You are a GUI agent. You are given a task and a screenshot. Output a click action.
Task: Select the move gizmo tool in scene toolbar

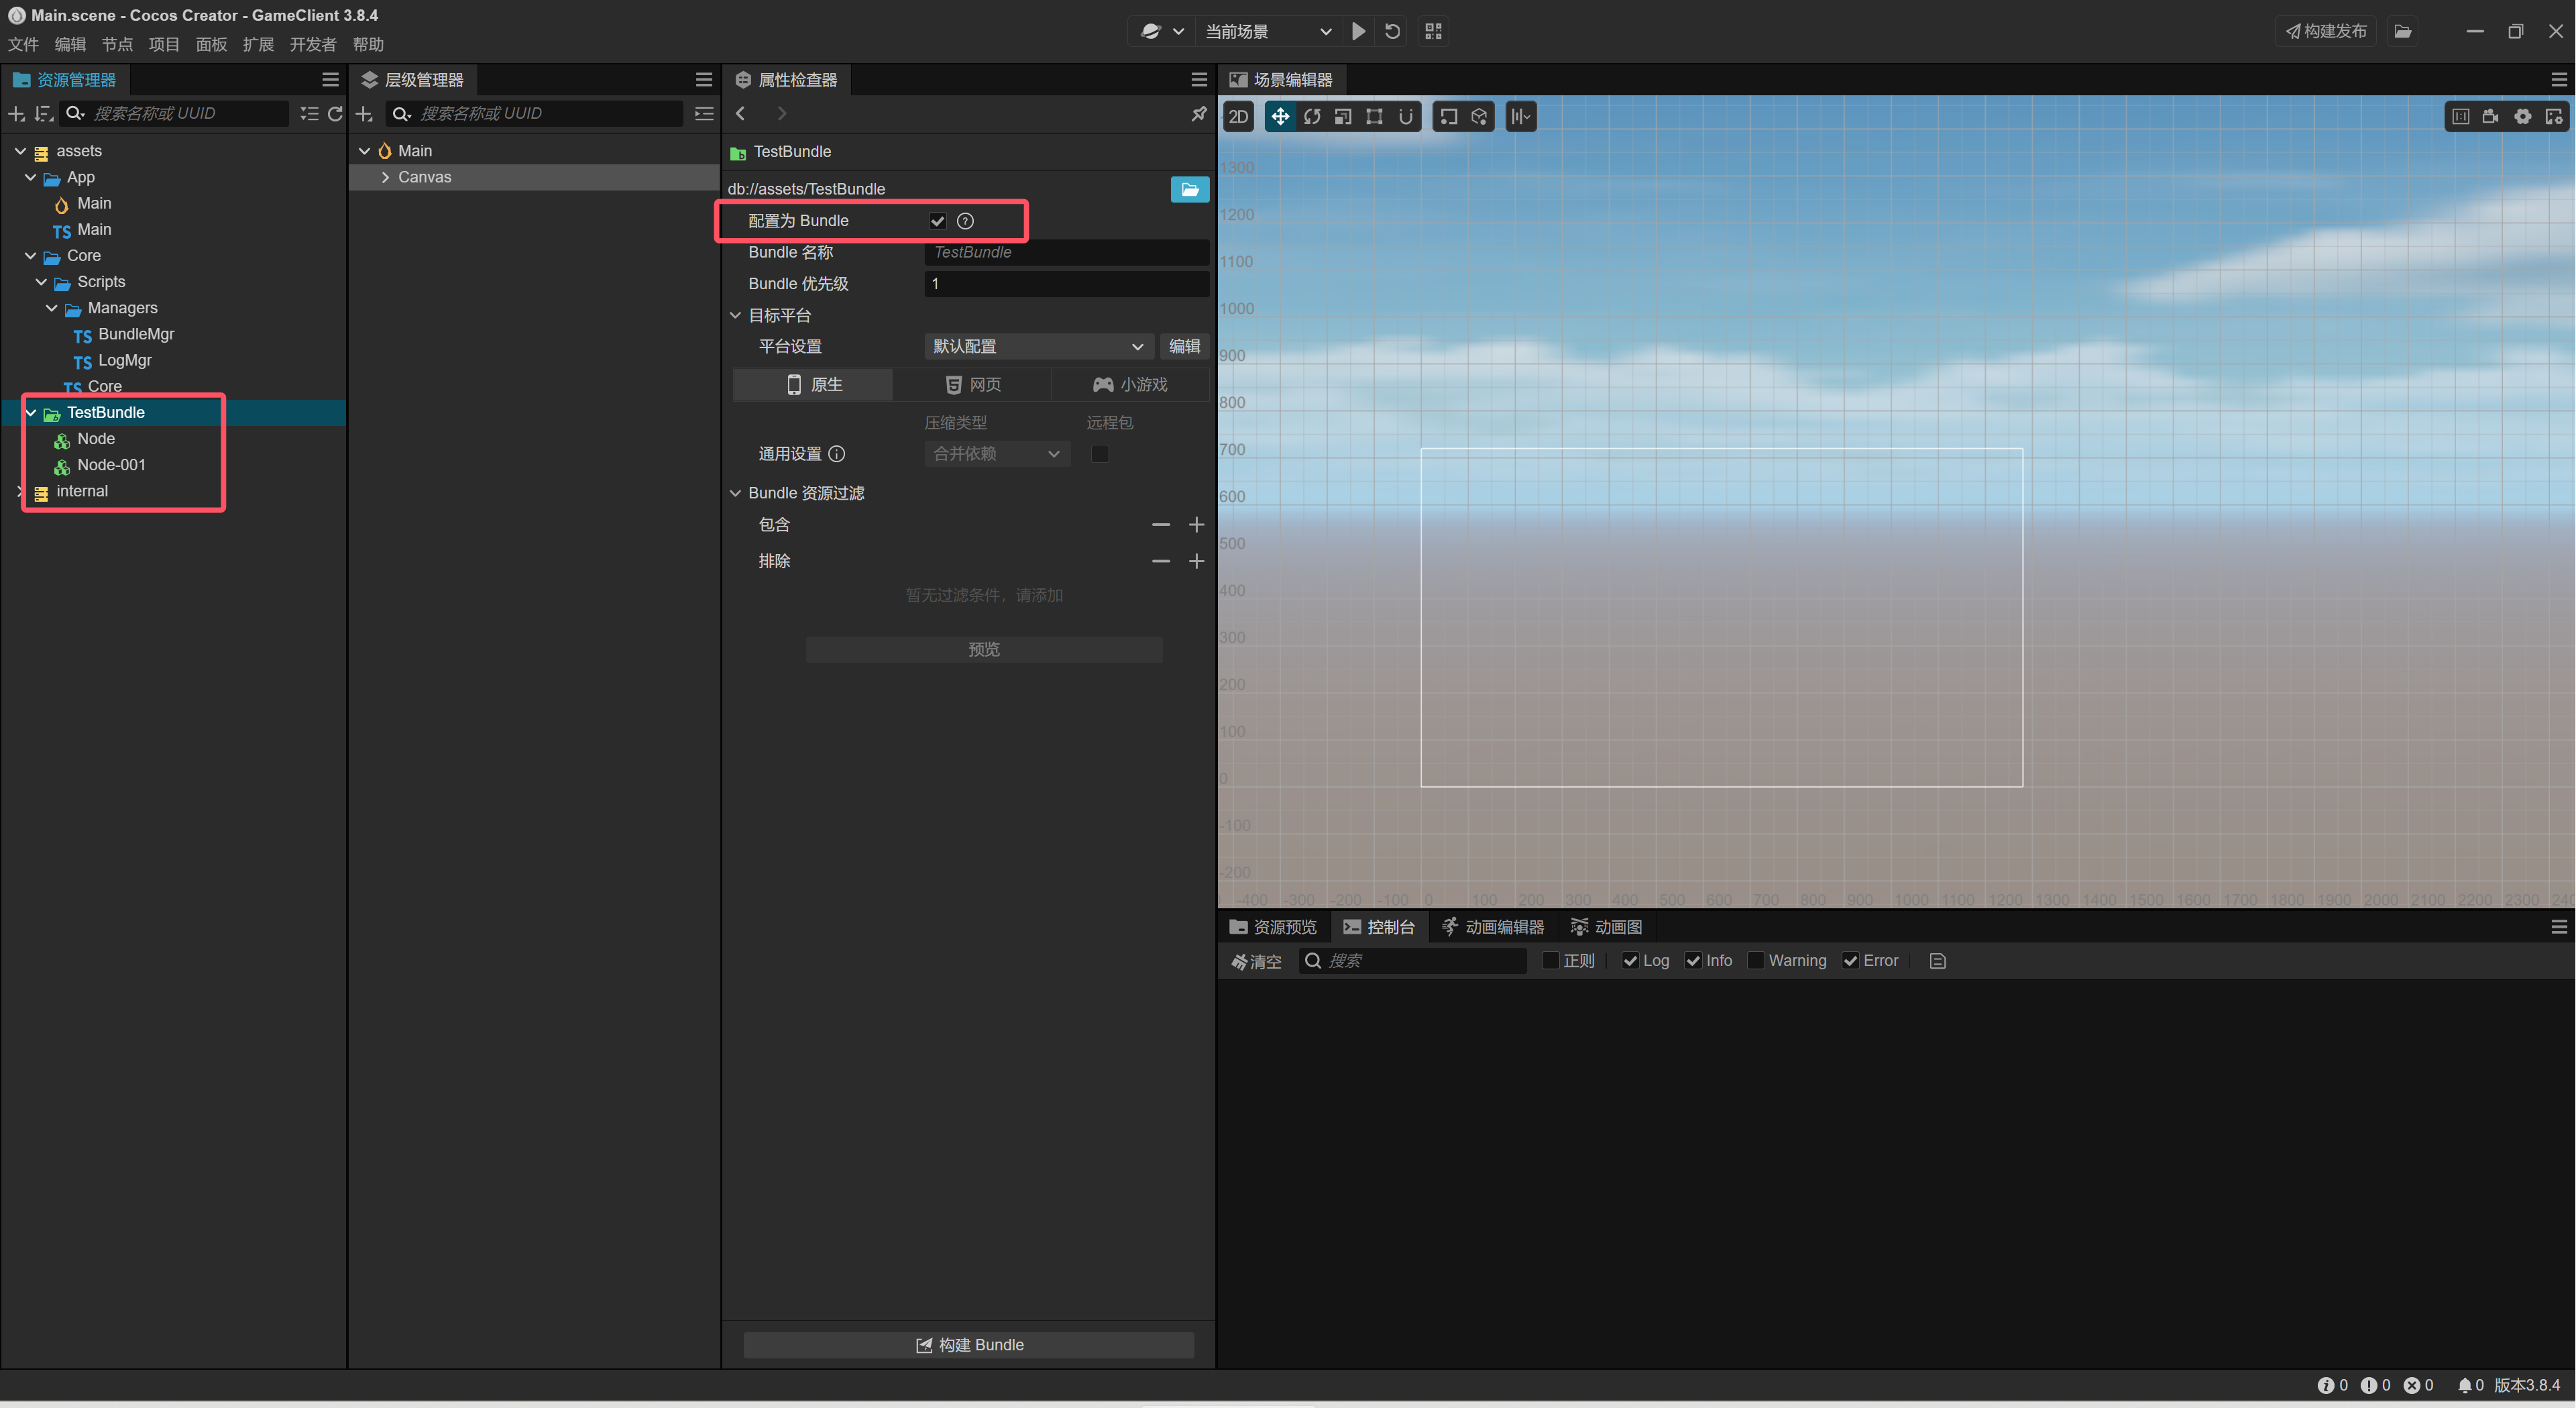(1279, 117)
